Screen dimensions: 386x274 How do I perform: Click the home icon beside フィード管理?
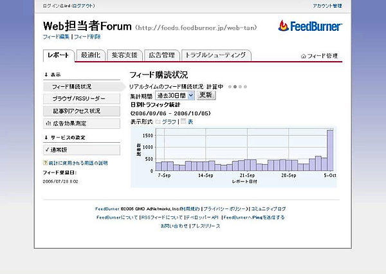[304, 57]
